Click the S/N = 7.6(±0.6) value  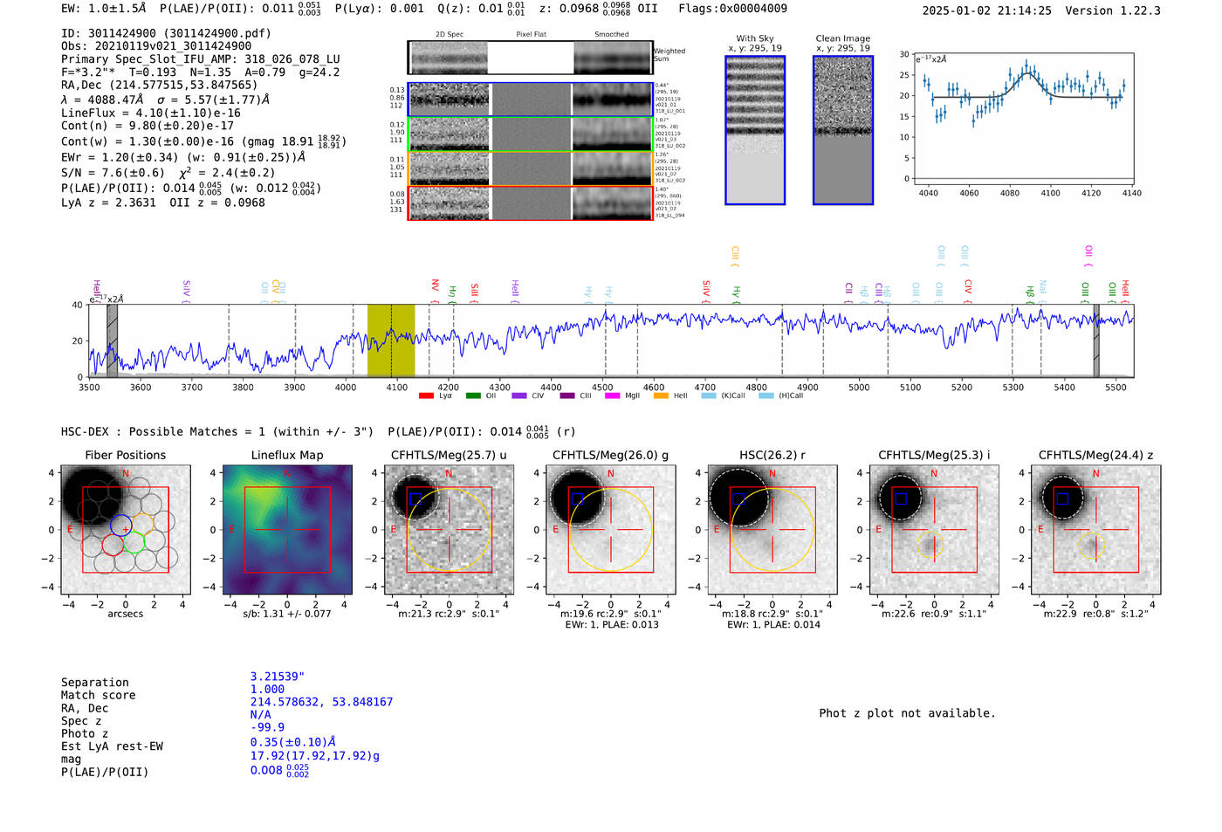(113, 173)
